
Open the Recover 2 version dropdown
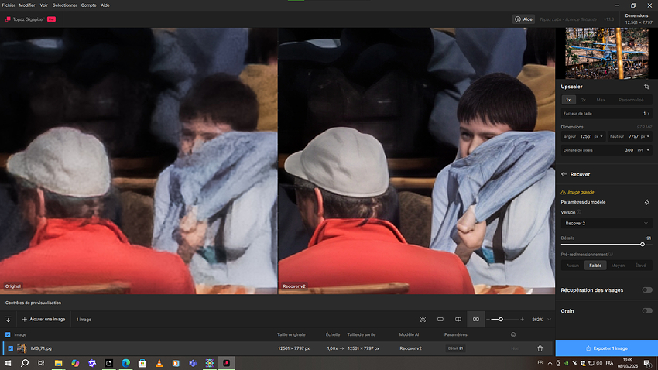[x=606, y=223]
